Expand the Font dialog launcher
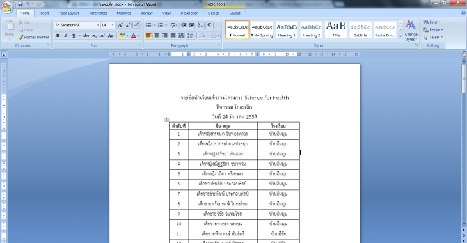 [139, 45]
